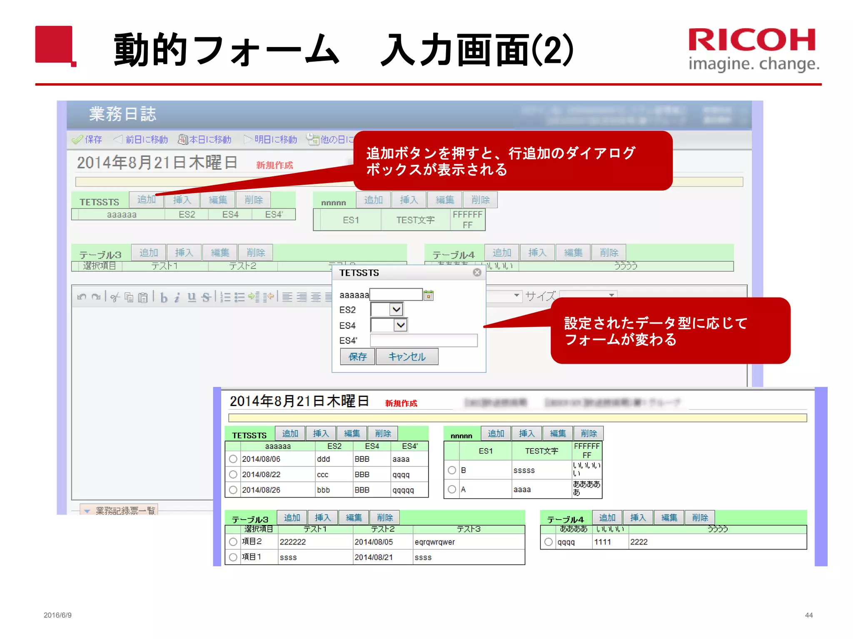This screenshot has height=639, width=853.
Task: Click 削除 in the filled テーブル3 table
Action: tap(385, 518)
